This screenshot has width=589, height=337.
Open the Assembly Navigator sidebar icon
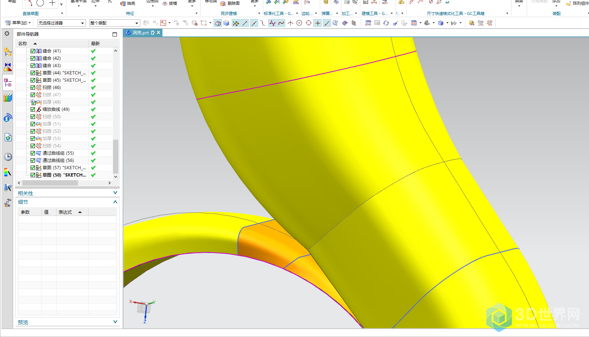[8, 51]
